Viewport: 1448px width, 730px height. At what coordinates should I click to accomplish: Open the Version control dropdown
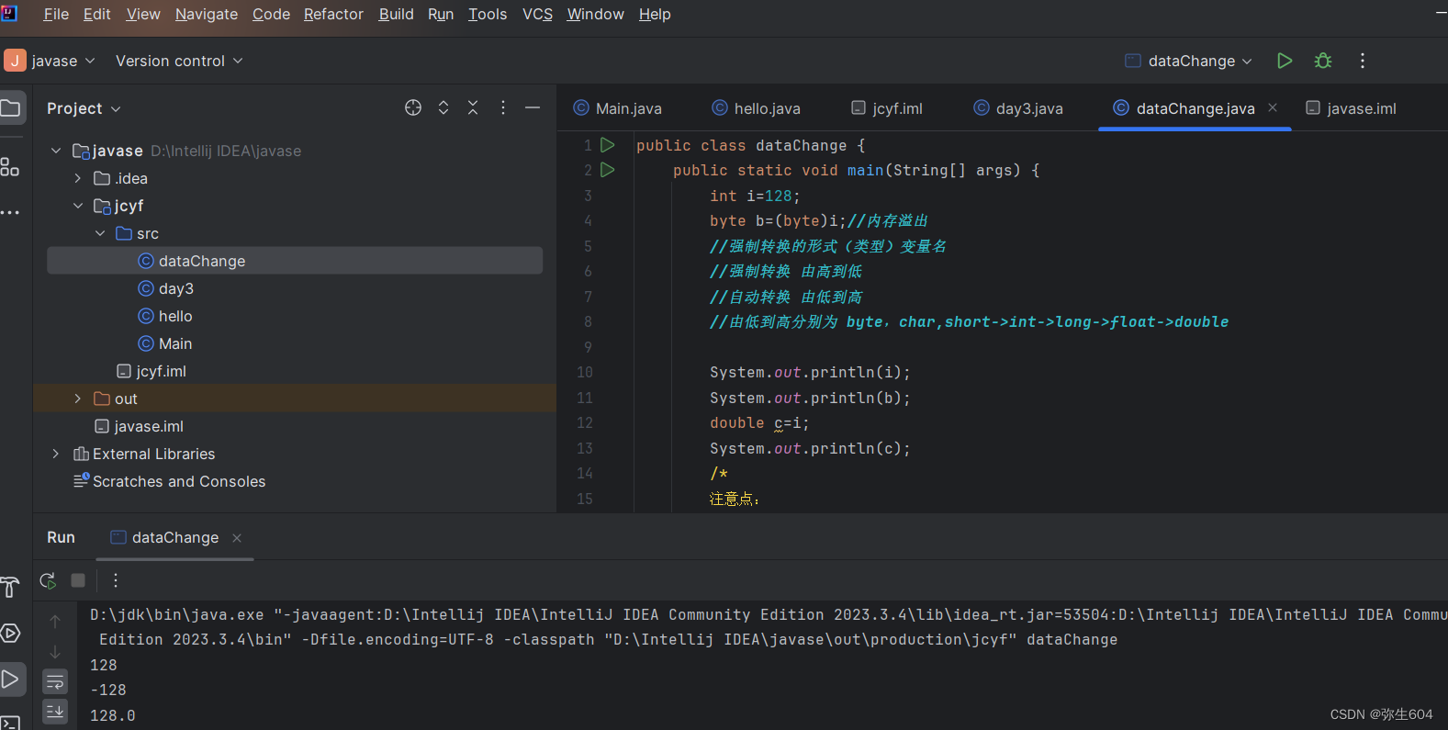[x=179, y=61]
